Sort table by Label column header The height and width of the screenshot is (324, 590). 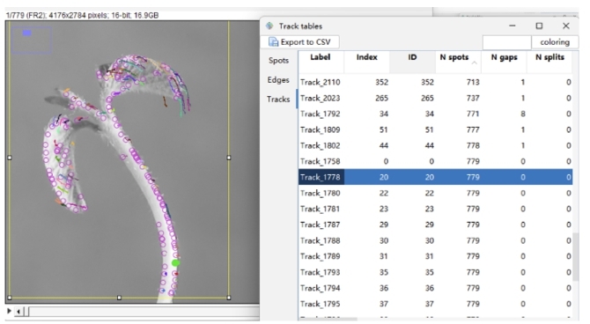click(x=321, y=57)
